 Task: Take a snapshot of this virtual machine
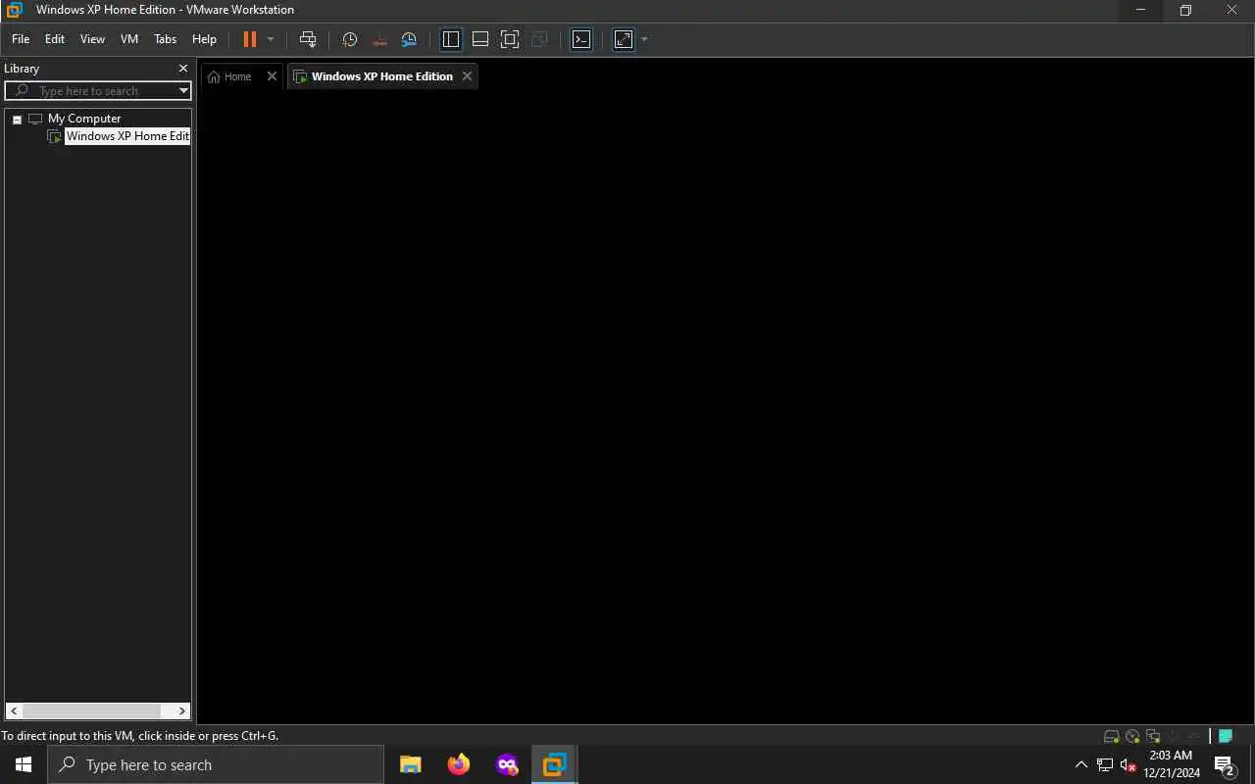350,39
